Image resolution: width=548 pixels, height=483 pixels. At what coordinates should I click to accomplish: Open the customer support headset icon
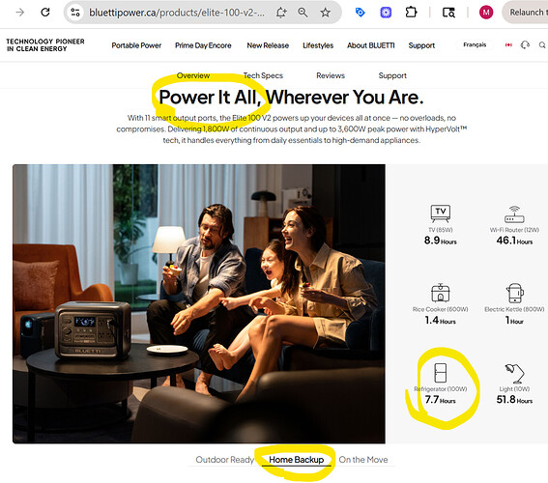coord(525,45)
